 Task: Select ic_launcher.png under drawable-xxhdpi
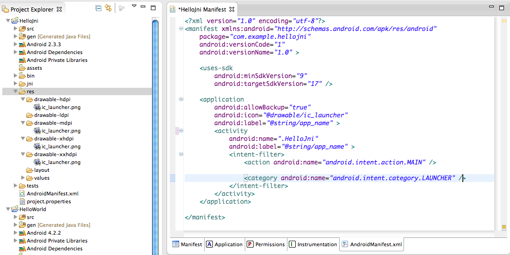[61, 162]
